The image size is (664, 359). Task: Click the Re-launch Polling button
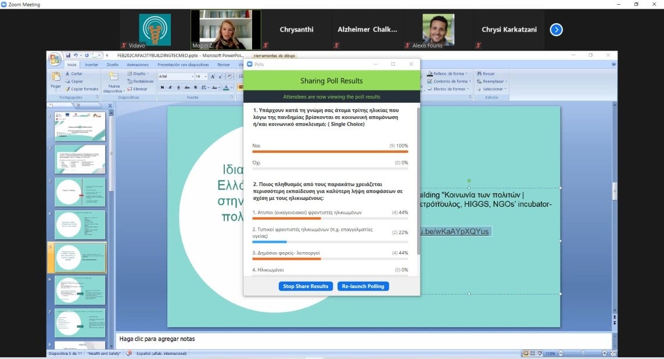[363, 286]
